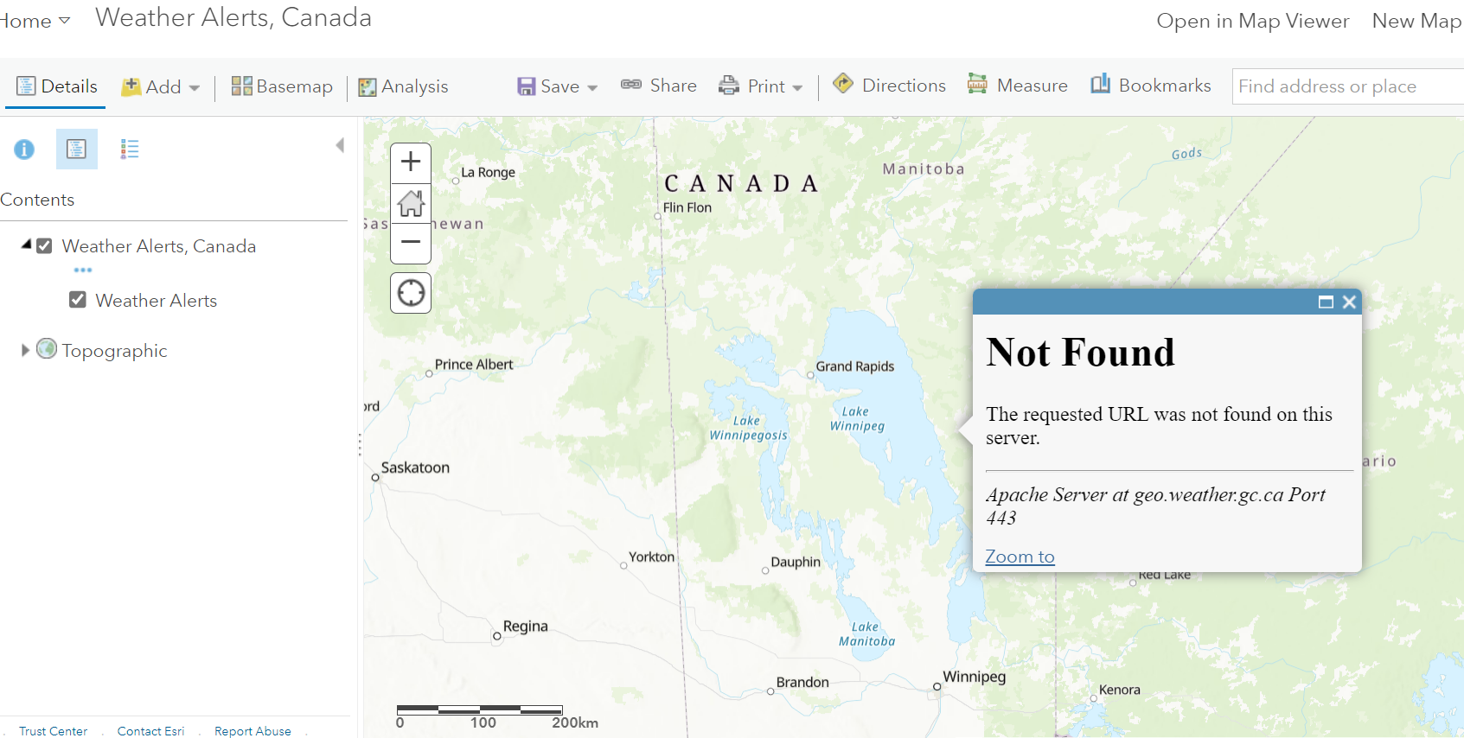The height and width of the screenshot is (738, 1464).
Task: Click Open in Map Viewer link
Action: [1253, 21]
